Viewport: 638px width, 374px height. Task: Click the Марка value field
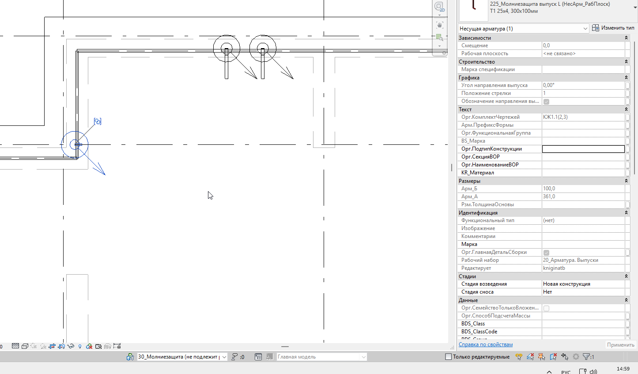click(583, 245)
